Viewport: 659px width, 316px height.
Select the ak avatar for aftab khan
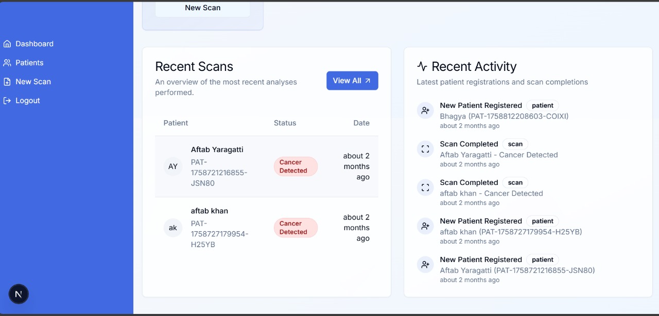(173, 228)
